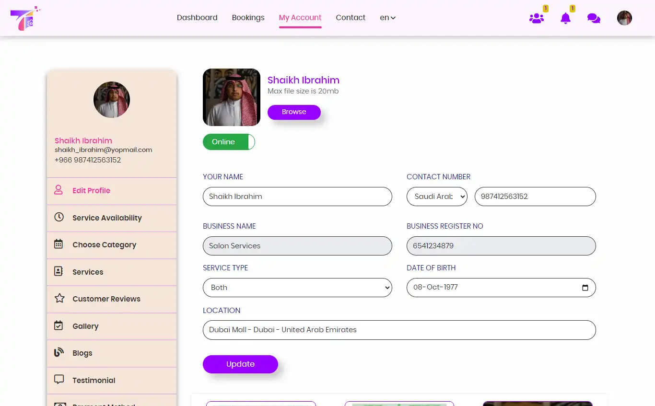Click Browse to upload a photo
The image size is (655, 406).
click(x=294, y=112)
